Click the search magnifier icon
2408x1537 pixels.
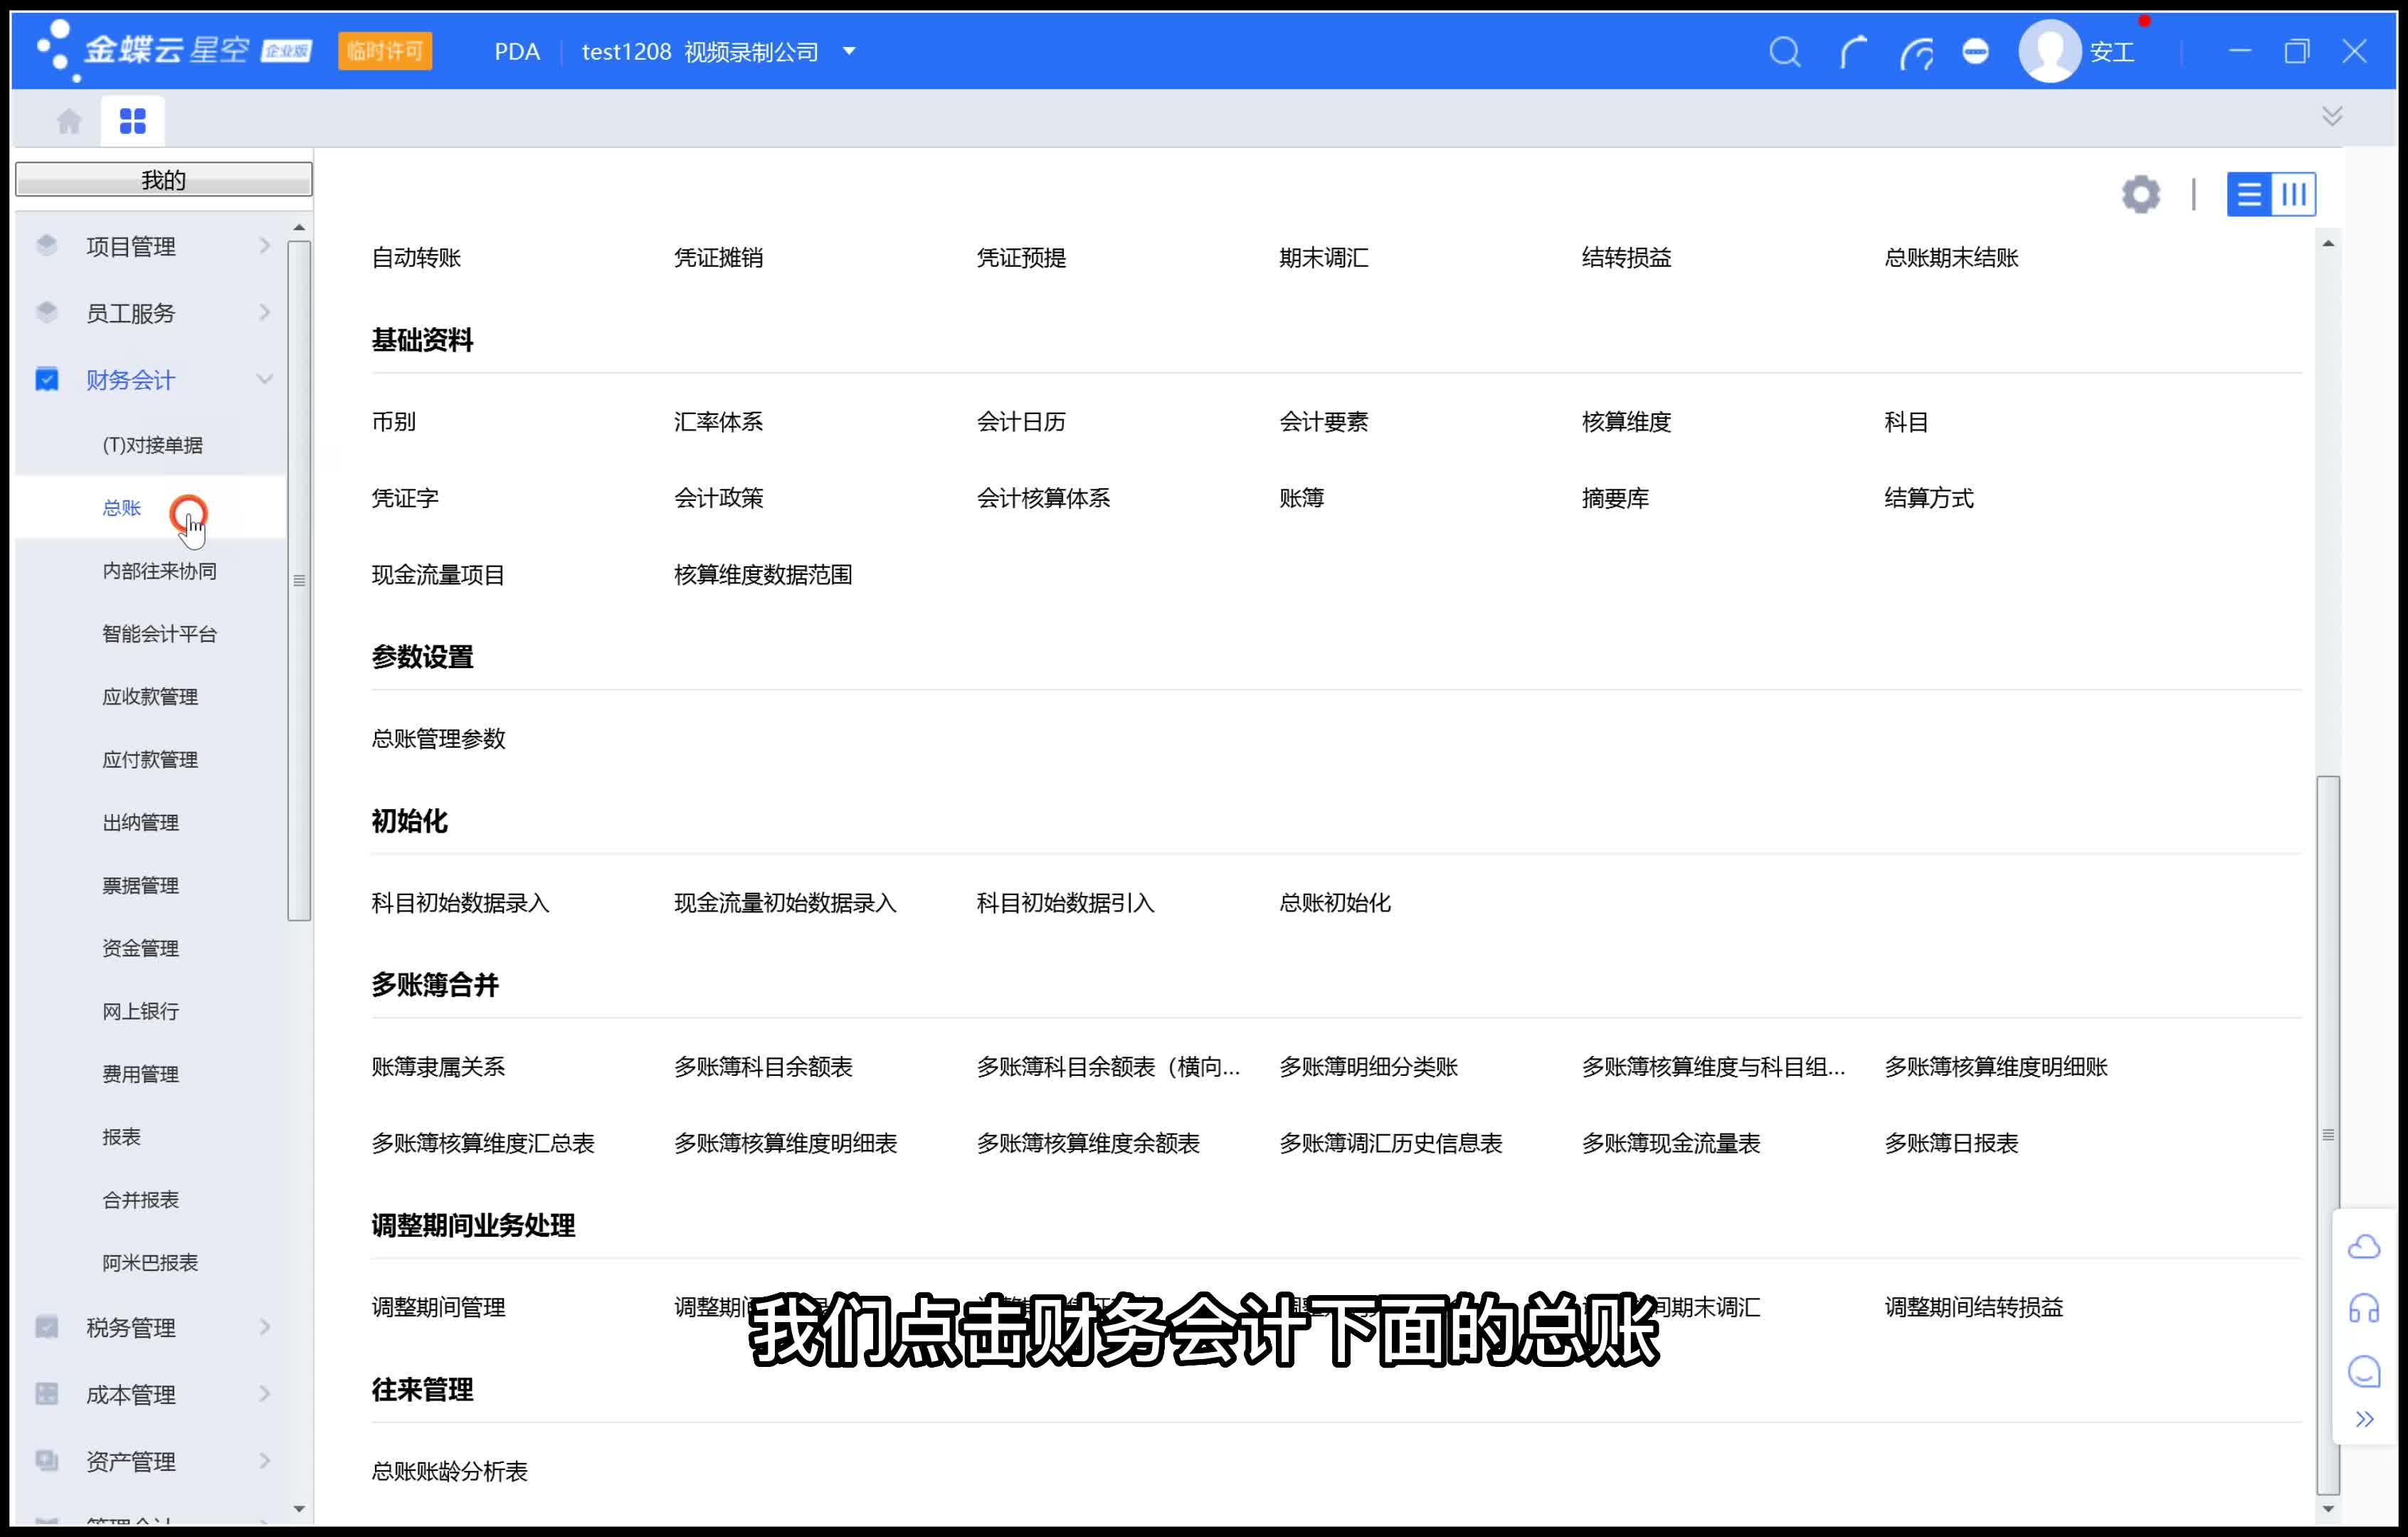[1785, 51]
